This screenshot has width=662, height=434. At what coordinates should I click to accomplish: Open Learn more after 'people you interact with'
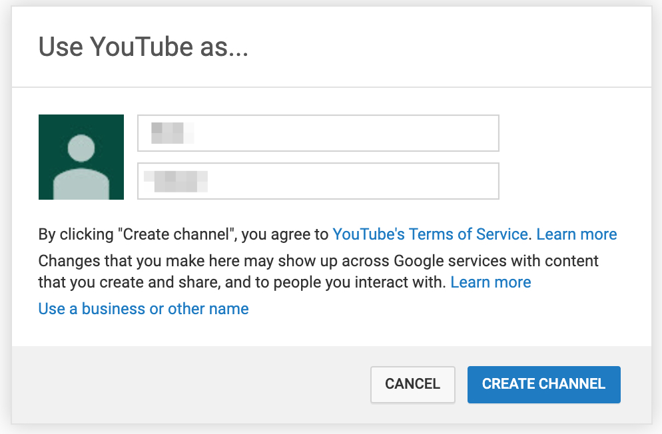click(x=491, y=282)
